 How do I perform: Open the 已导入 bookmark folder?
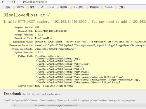tap(120, 7)
